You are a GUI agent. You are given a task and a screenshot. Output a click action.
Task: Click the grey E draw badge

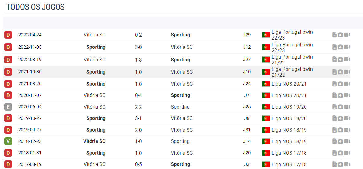pos(8,107)
